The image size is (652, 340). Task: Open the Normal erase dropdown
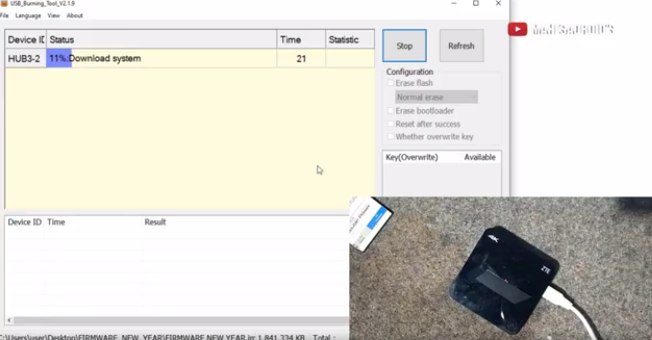(436, 97)
